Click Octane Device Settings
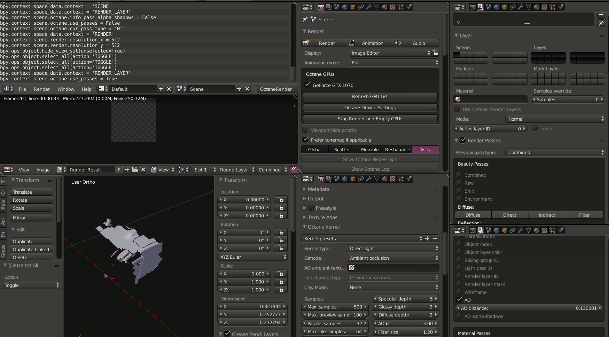Image resolution: width=609 pixels, height=337 pixels. click(370, 107)
